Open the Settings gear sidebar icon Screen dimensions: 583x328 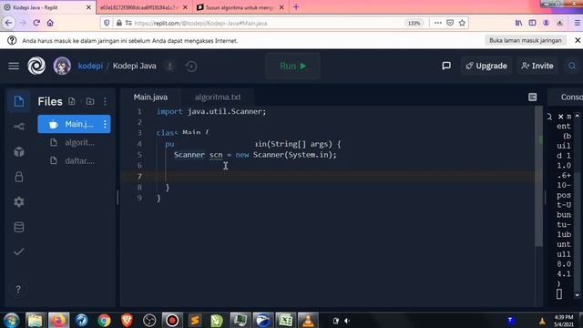[19, 202]
